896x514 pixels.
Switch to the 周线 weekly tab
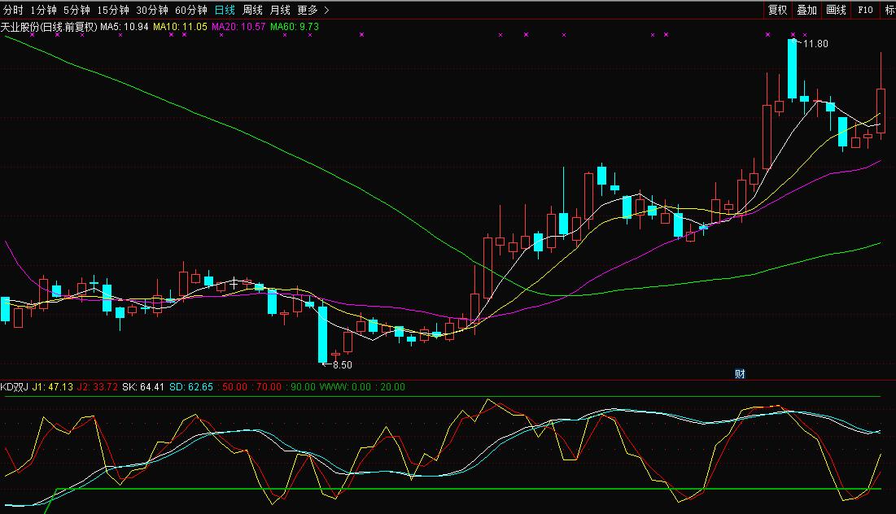252,10
